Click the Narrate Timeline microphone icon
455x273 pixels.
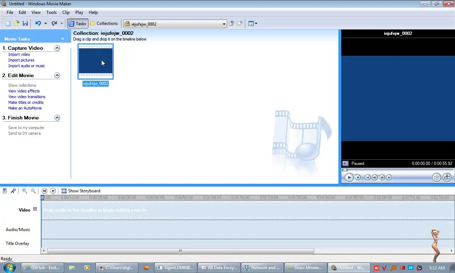point(13,191)
